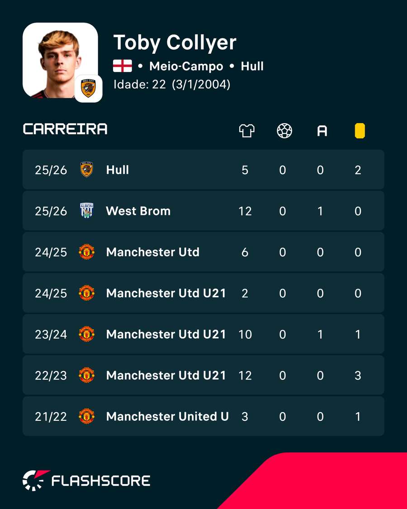Click the Hull club link beside Meio-Campo
The image size is (407, 509).
click(252, 66)
